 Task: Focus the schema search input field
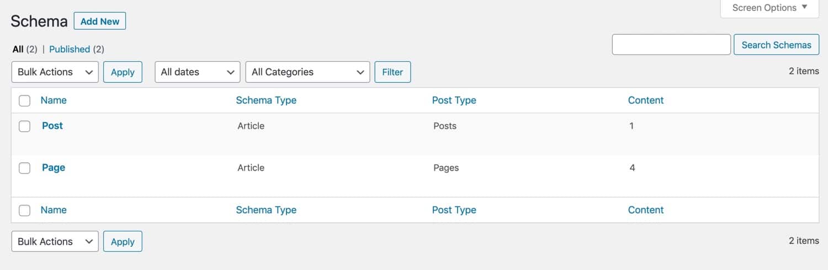point(671,45)
